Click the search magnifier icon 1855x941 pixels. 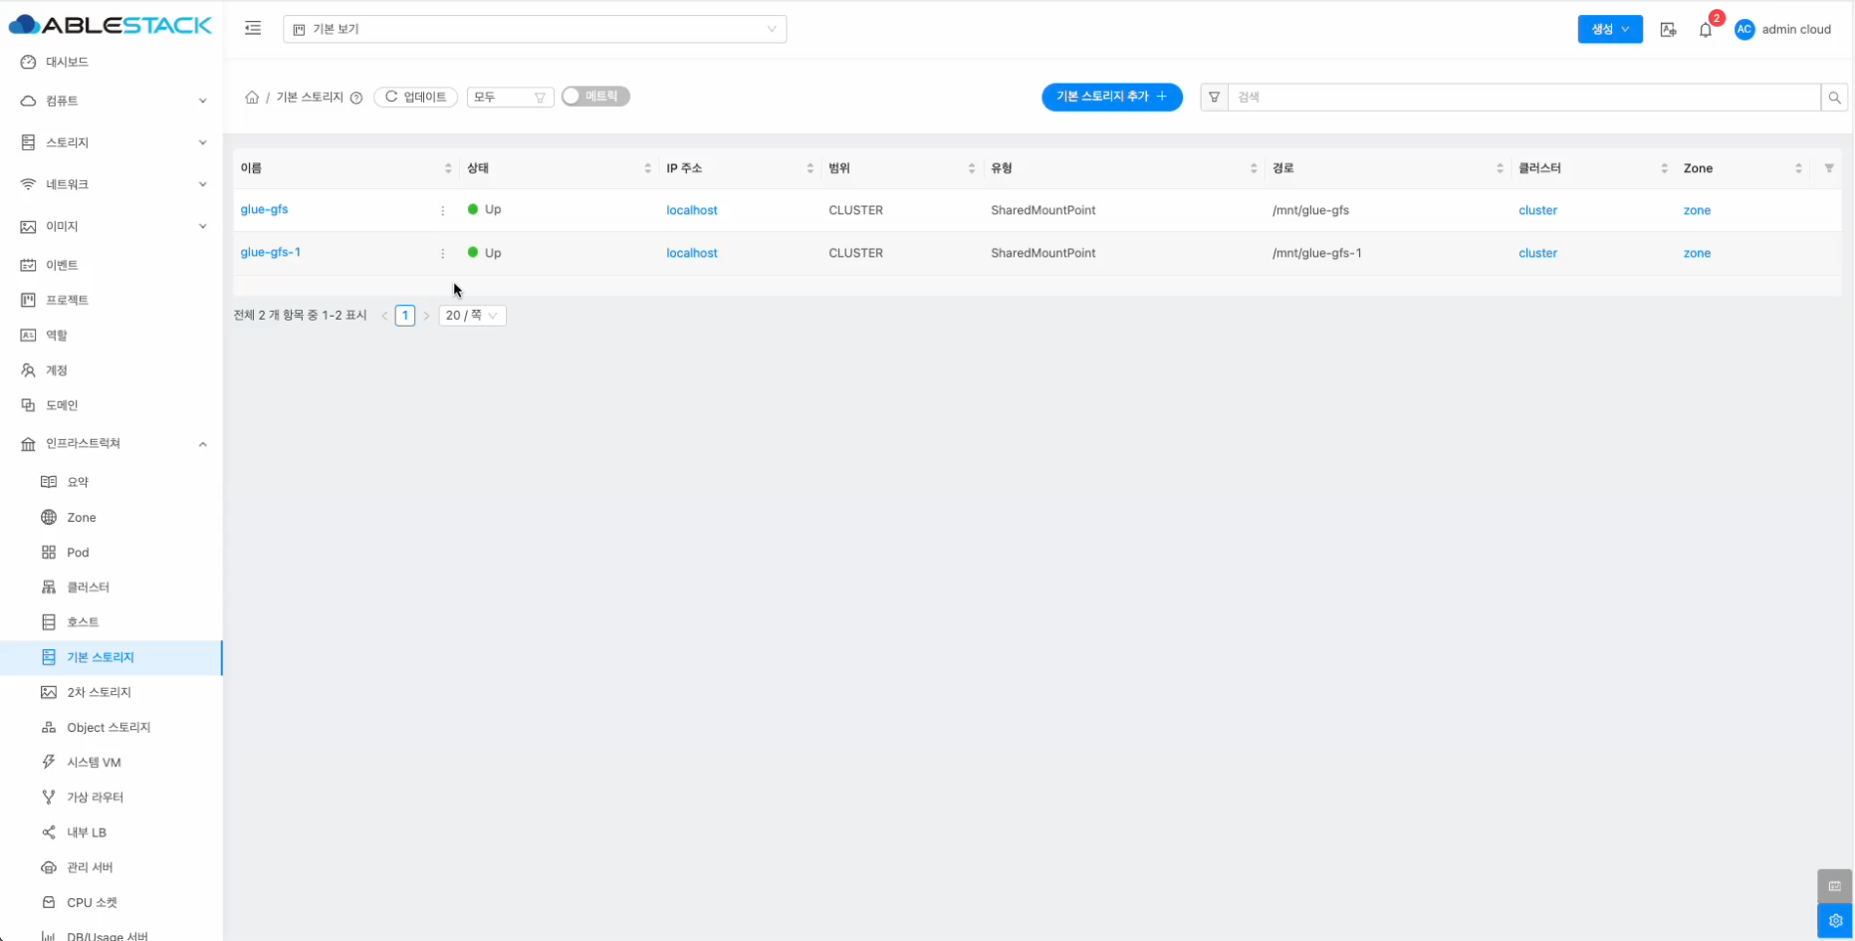(1834, 98)
